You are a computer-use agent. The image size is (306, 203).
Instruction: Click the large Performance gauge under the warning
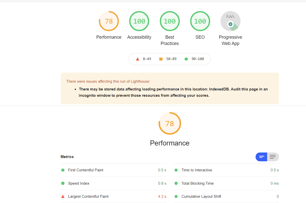(170, 123)
